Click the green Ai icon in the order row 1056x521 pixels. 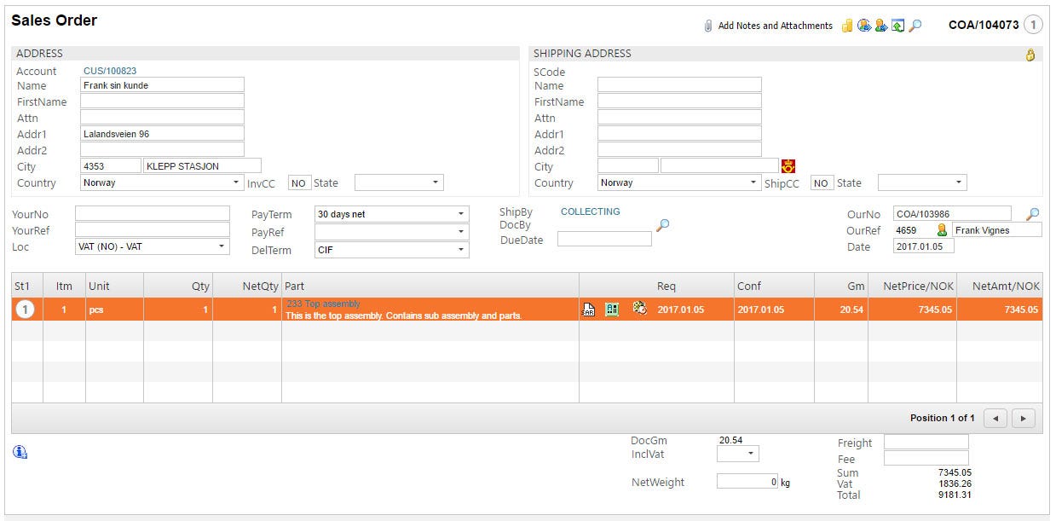pyautogui.click(x=612, y=309)
